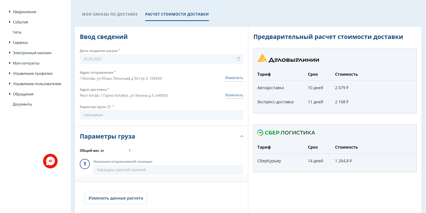Click 14 дней delivery term
The width and height of the screenshot is (426, 213).
click(315, 161)
